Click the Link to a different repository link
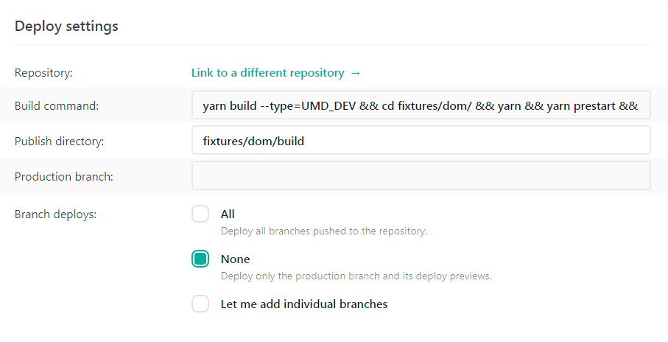This screenshot has height=342, width=668. pyautogui.click(x=267, y=73)
